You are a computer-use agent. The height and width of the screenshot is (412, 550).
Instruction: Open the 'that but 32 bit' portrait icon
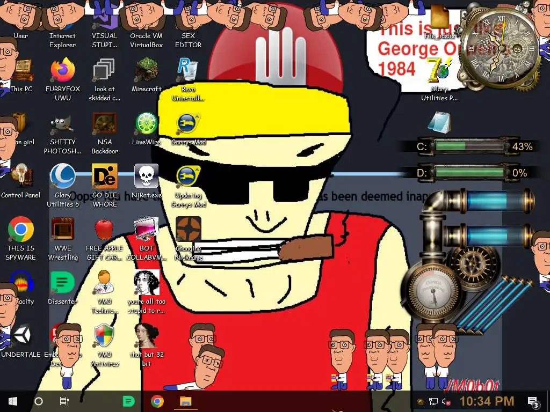pos(146,335)
